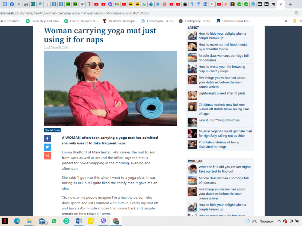This screenshot has width=302, height=226.
Task: Click thumbnail beside Lightweight pissed after 10 pints
Action: tap(192, 96)
